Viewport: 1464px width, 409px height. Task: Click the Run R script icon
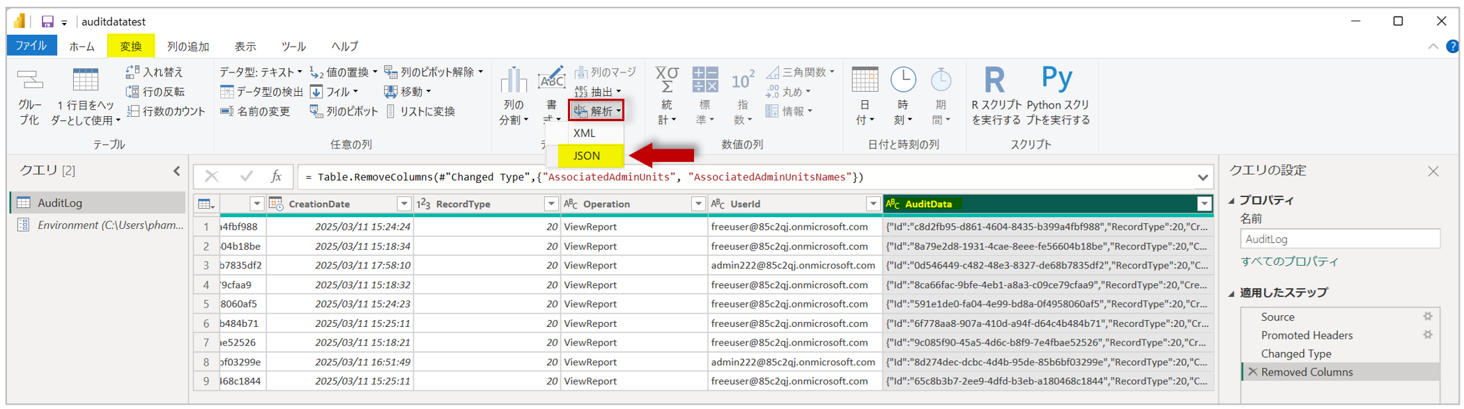(x=994, y=81)
